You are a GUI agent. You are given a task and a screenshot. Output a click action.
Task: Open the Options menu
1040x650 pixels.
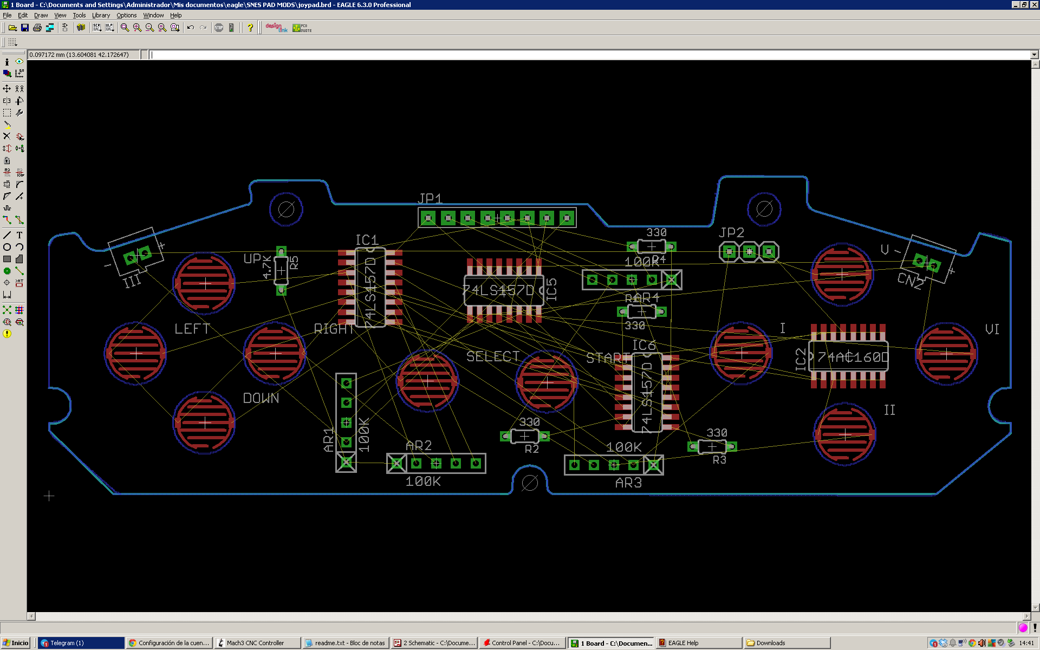pos(126,15)
